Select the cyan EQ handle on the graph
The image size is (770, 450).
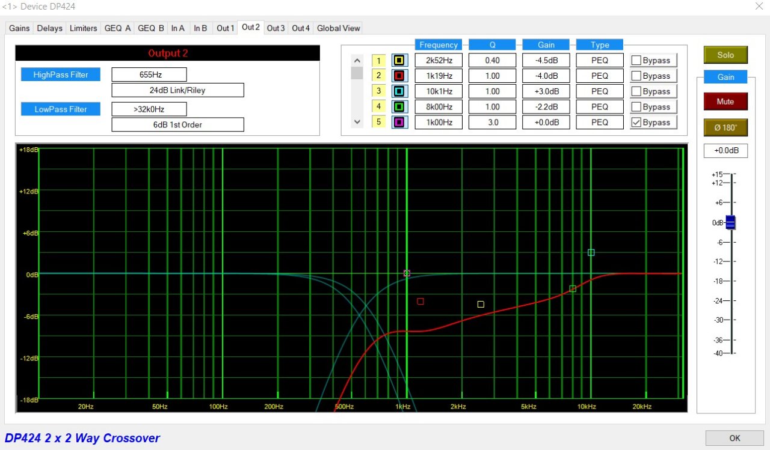(591, 252)
